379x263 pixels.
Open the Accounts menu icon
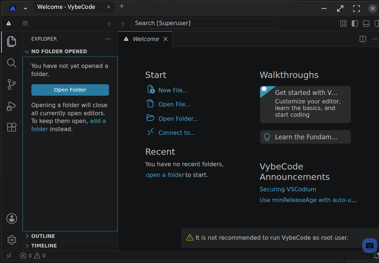tap(11, 219)
